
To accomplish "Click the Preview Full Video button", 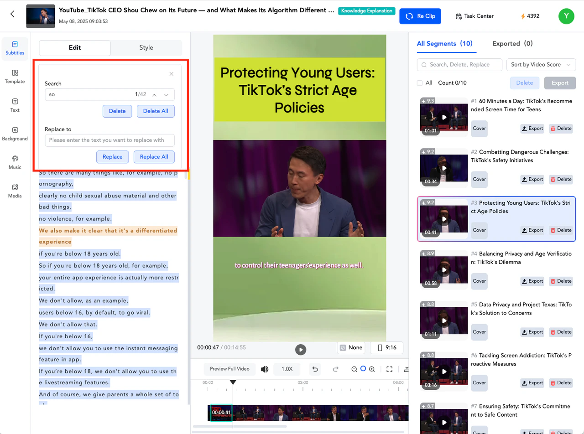I will (x=229, y=369).
